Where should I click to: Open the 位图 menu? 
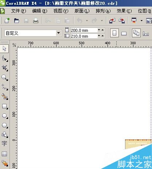[x=145, y=11]
